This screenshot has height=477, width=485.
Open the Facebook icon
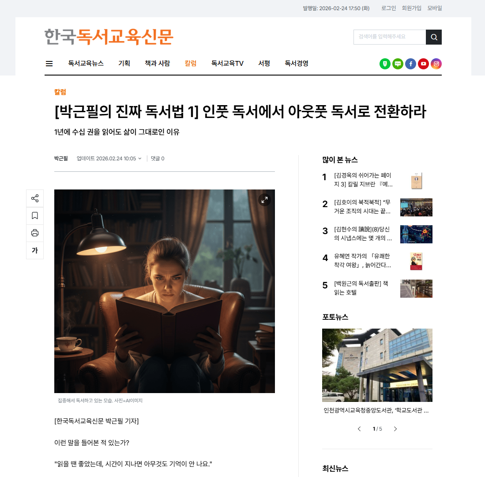coord(410,64)
